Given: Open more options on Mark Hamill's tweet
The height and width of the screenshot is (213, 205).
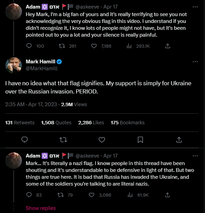Looking at the screenshot, I should click(x=195, y=62).
